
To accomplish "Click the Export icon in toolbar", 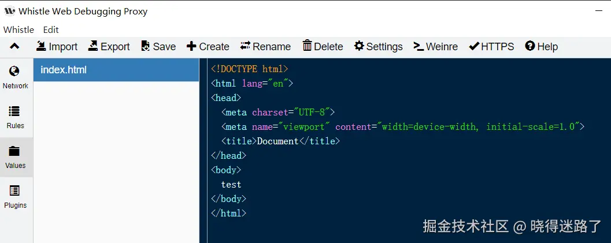I will [x=94, y=47].
